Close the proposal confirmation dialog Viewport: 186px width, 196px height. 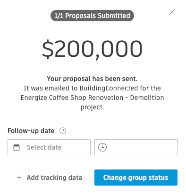point(172,12)
